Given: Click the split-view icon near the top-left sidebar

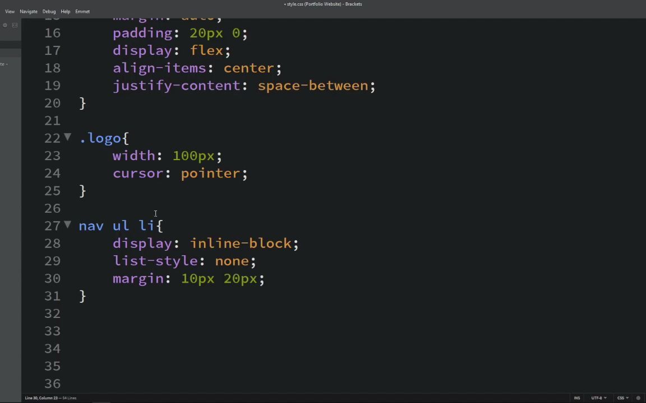Looking at the screenshot, I should tap(15, 25).
